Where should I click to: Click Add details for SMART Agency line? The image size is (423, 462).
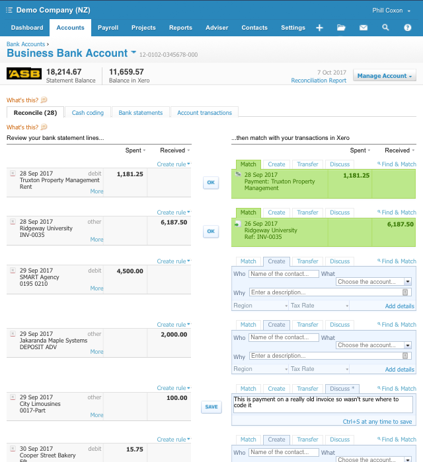coord(400,306)
